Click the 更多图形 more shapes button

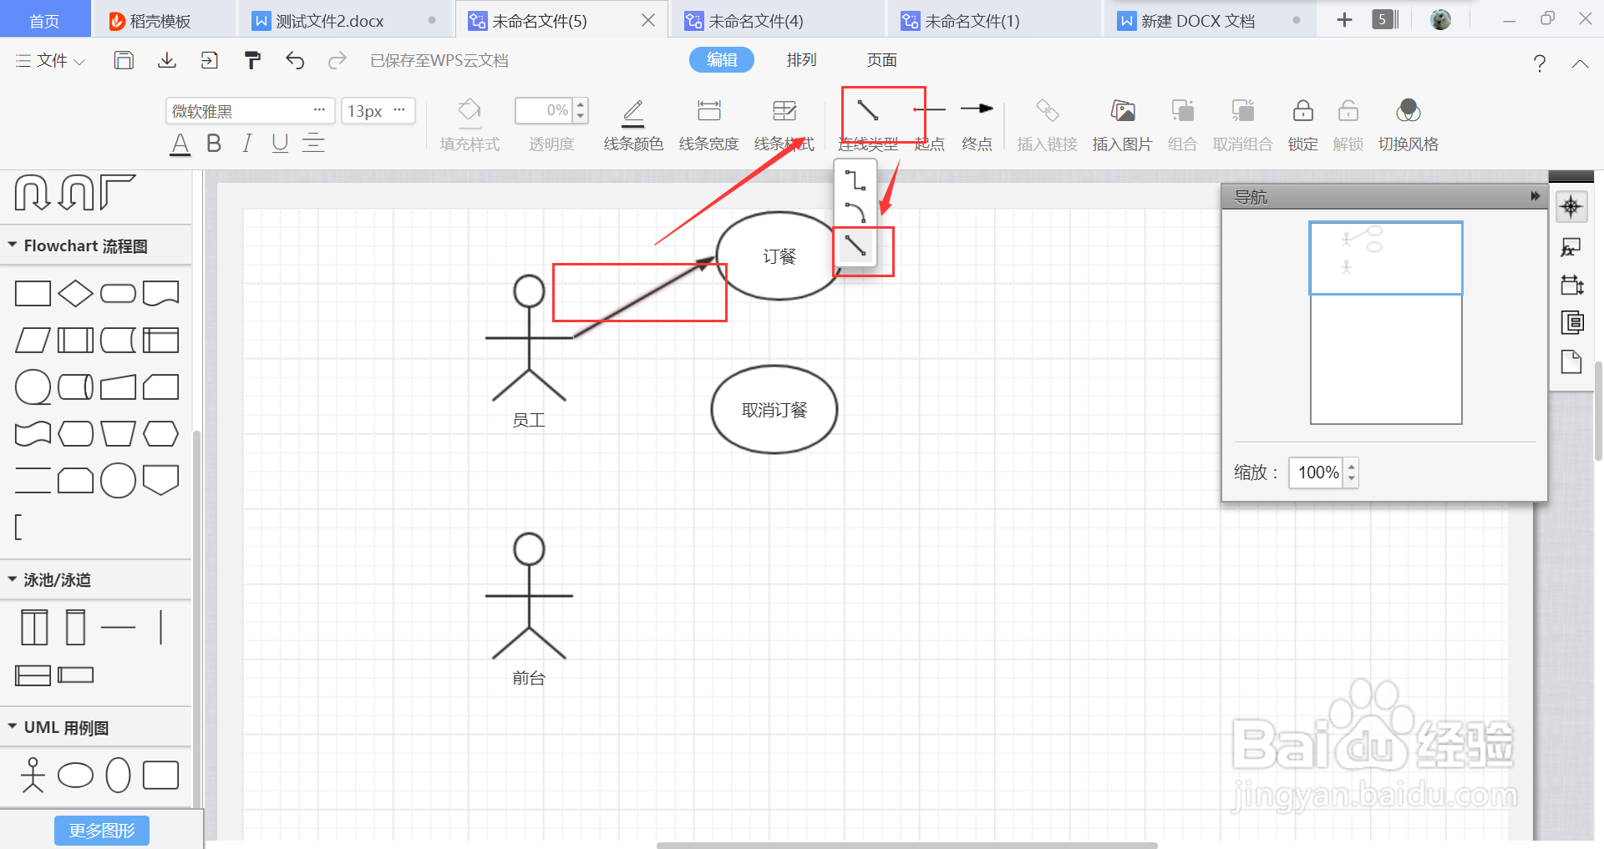(102, 831)
